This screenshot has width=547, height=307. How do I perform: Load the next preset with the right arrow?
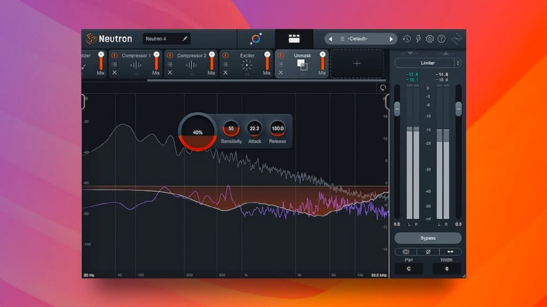coord(391,39)
